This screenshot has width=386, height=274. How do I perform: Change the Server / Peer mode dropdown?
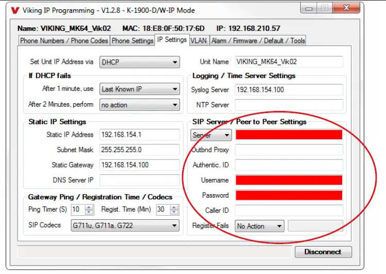(x=211, y=135)
